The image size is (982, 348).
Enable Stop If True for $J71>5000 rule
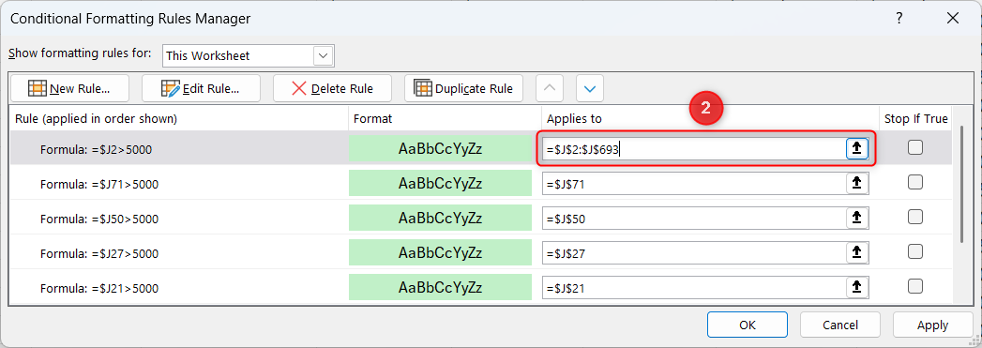[915, 182]
